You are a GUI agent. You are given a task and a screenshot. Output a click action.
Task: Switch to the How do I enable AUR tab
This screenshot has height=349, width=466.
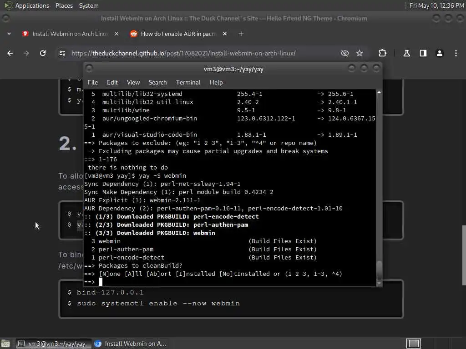(178, 34)
